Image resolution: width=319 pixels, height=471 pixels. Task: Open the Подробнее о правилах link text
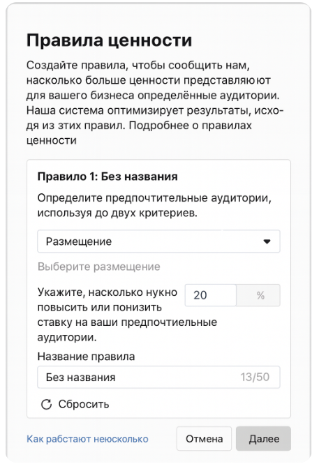pyautogui.click(x=190, y=126)
